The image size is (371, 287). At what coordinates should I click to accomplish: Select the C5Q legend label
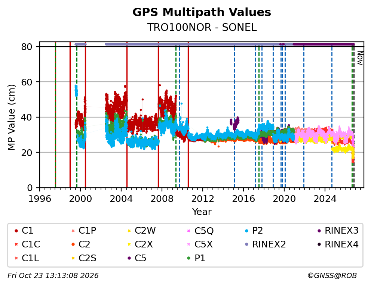point(204,231)
